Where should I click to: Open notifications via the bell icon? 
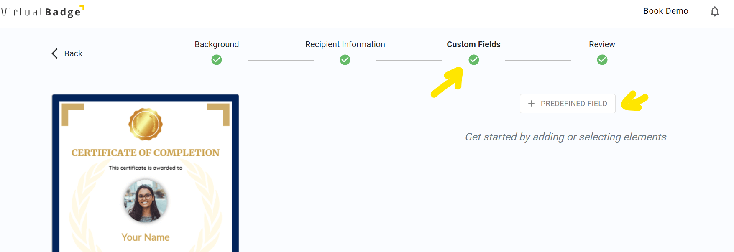715,11
